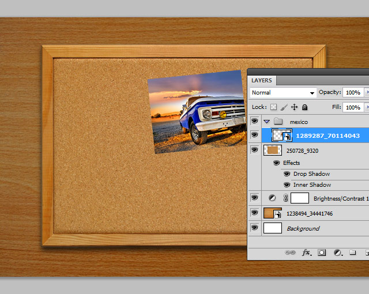Open the layer style fx menu

point(307,252)
